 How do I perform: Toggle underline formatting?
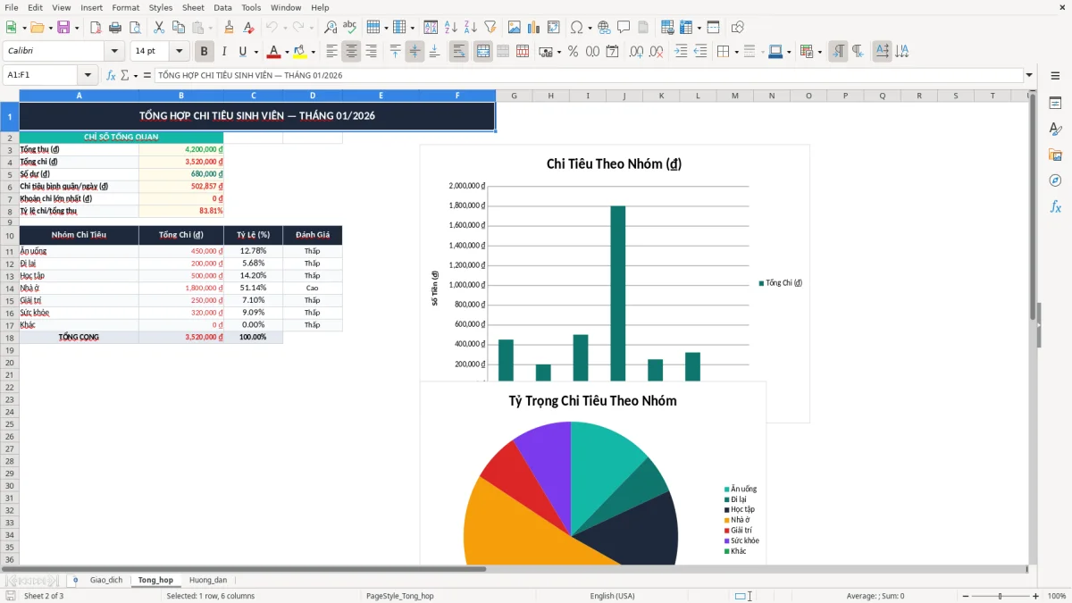(242, 52)
